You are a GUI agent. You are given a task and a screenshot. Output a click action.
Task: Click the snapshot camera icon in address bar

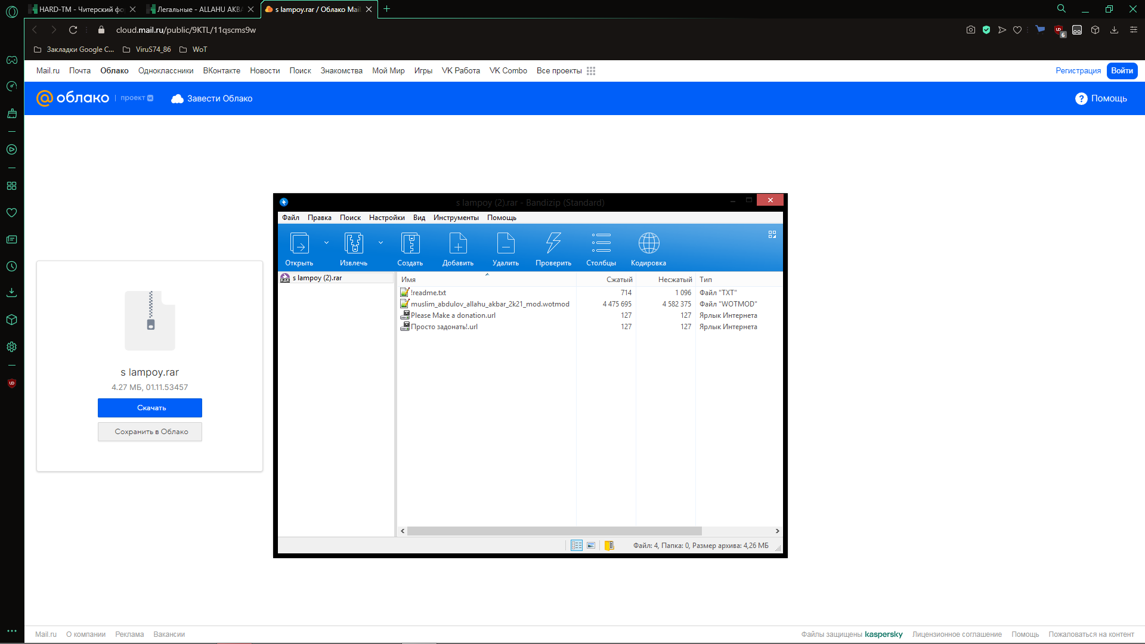point(971,30)
